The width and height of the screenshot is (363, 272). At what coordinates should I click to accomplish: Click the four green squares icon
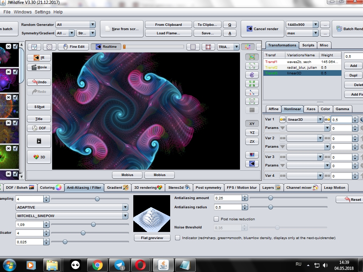point(252,84)
